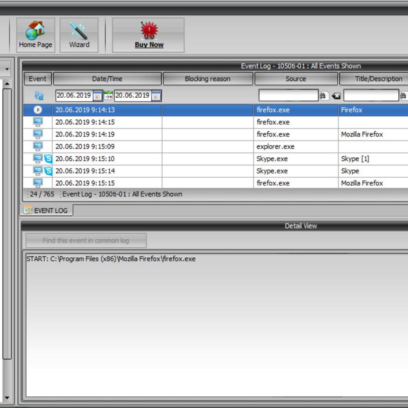408x408 pixels.
Task: Click the play icon on 9:14:13 row
Action: click(38, 110)
